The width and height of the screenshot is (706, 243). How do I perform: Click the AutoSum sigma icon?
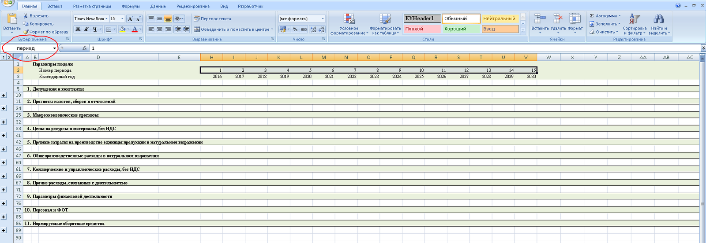coord(592,16)
